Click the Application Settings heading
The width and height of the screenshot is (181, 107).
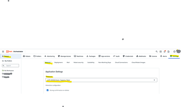[54, 72]
